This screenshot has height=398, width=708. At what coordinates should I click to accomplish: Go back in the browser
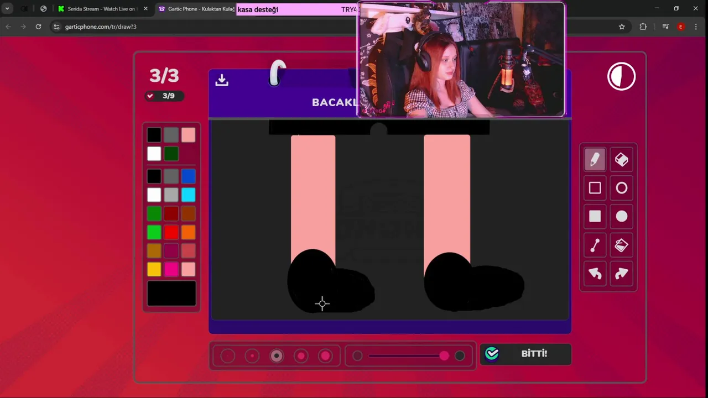(x=8, y=27)
